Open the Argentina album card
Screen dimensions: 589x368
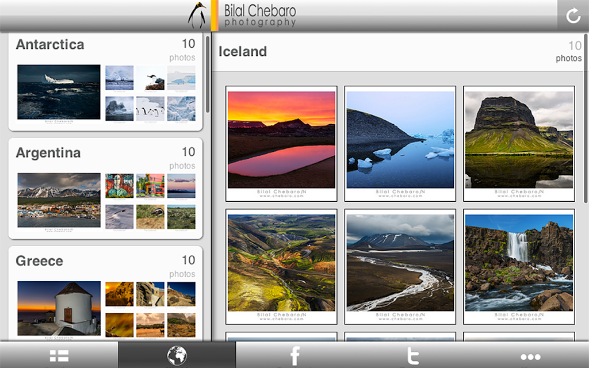[x=106, y=189]
